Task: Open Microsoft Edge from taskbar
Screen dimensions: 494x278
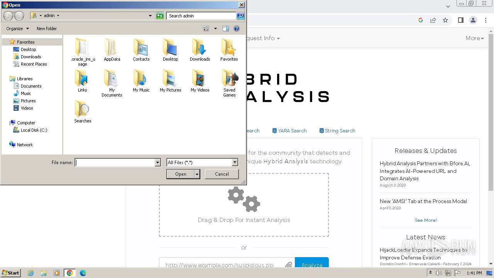Action: 83,273
